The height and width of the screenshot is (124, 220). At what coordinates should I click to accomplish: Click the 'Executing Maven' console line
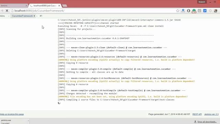111,26
